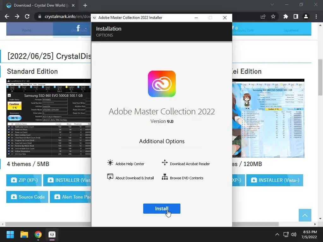Open Adobe Help Center option

[x=130, y=164]
